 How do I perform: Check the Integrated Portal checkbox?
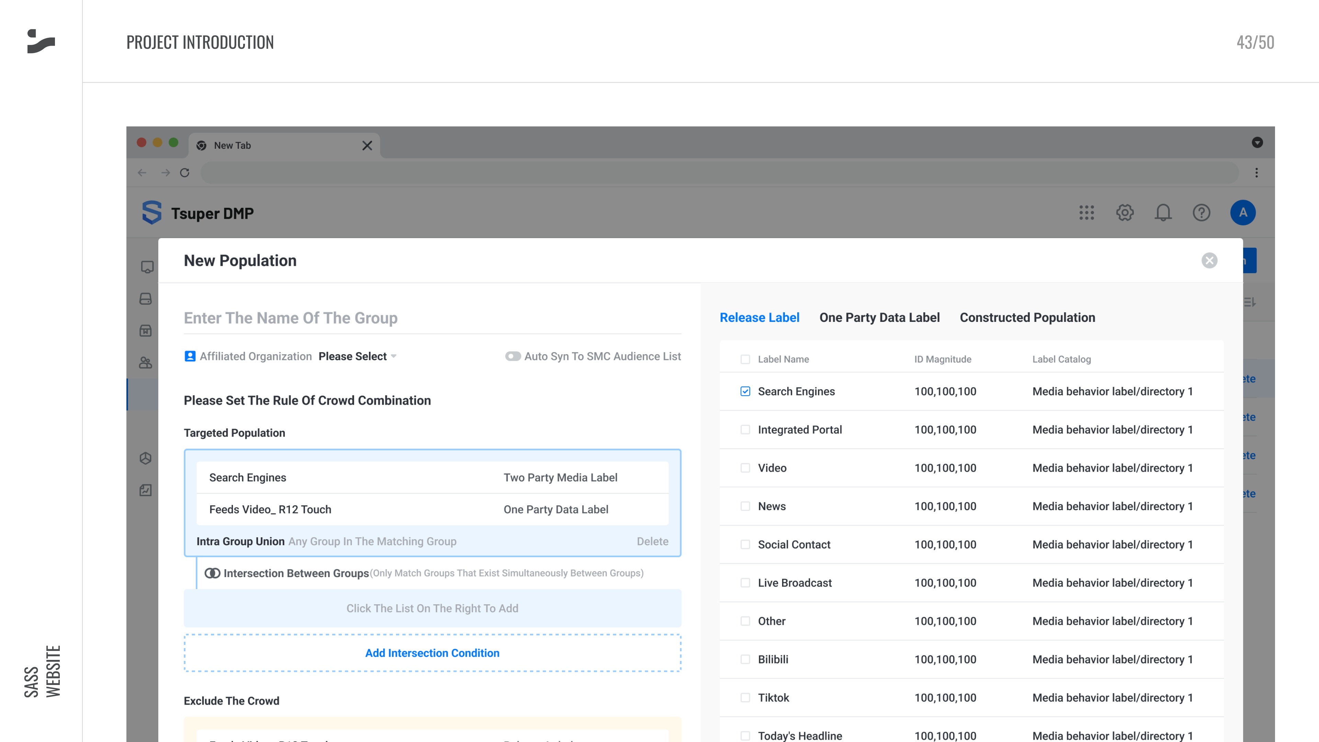pos(745,430)
